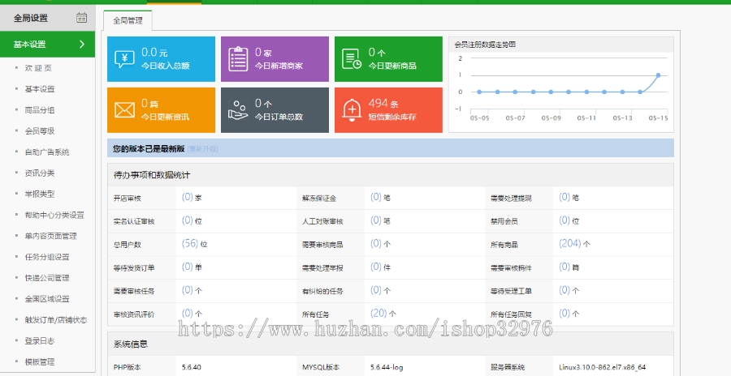
Task: Click the (0) count for 审核资讯评价
Action: [188, 313]
